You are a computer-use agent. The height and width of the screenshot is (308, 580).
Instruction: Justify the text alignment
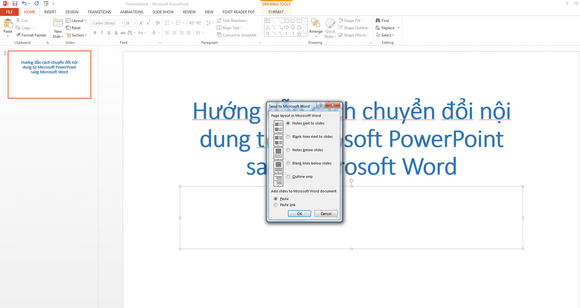(188, 33)
